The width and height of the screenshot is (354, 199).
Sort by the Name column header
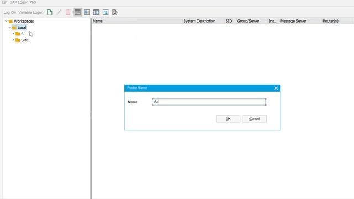click(137, 21)
